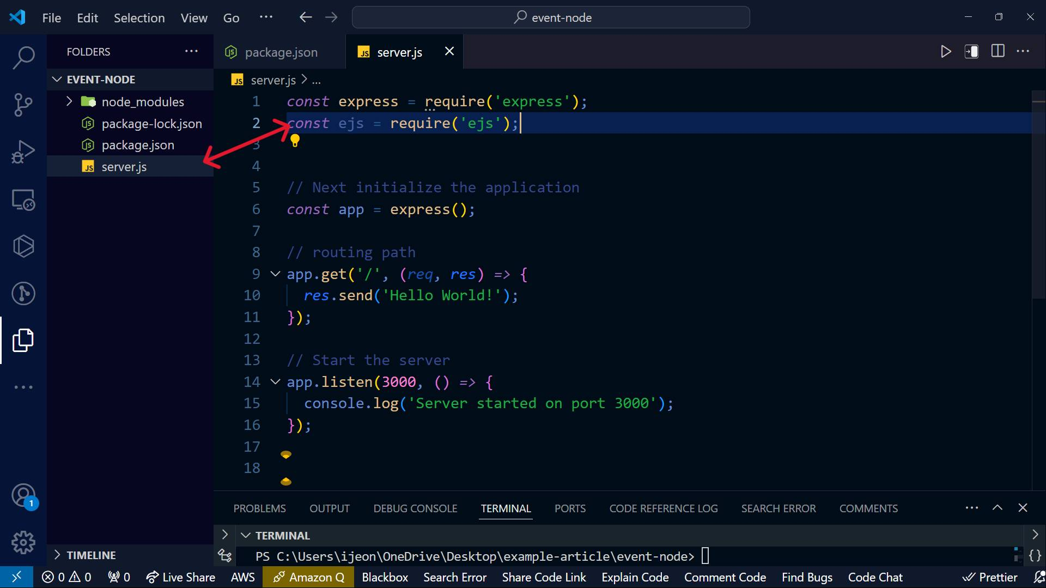This screenshot has width=1046, height=588.
Task: Open Amazon Q from status bar
Action: point(308,577)
